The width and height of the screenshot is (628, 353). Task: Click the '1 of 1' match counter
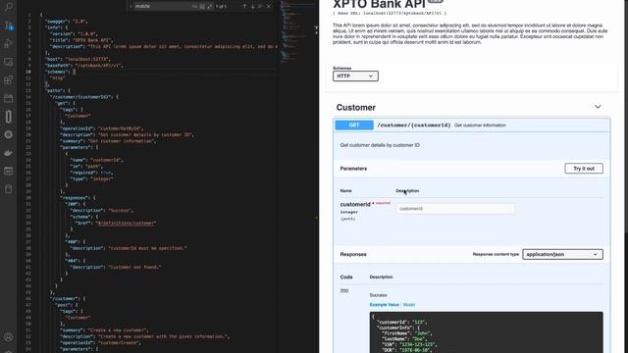pyautogui.click(x=221, y=7)
